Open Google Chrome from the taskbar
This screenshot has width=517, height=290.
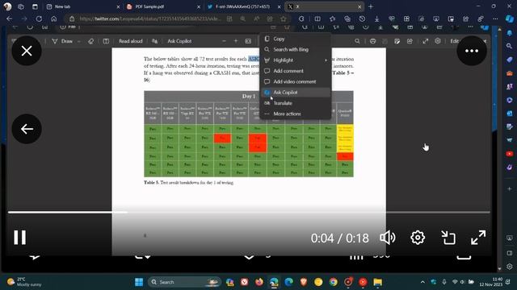tap(334, 282)
